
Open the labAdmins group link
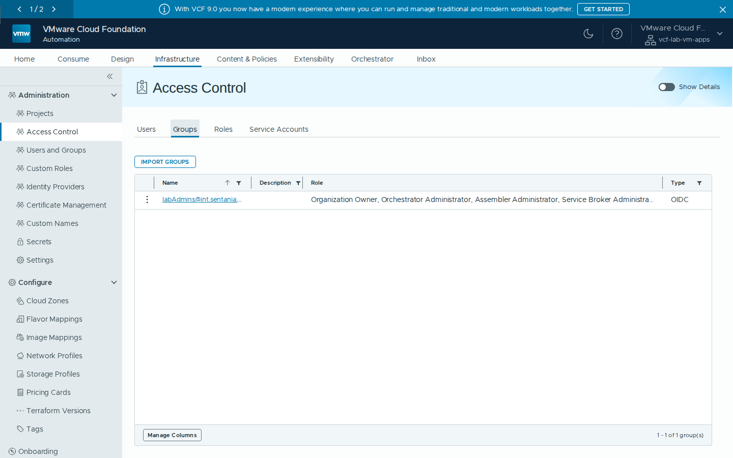tap(202, 199)
